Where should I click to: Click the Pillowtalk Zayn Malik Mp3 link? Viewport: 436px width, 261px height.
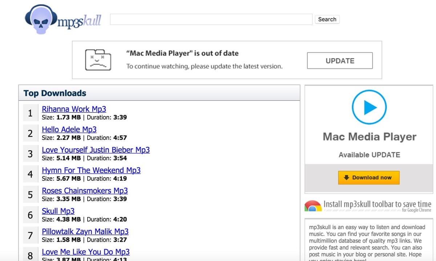[x=85, y=231]
